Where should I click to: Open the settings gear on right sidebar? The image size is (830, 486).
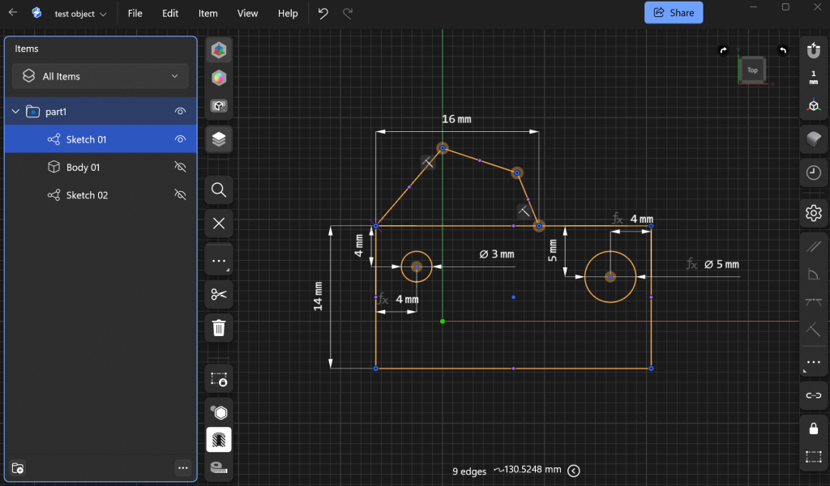[813, 213]
